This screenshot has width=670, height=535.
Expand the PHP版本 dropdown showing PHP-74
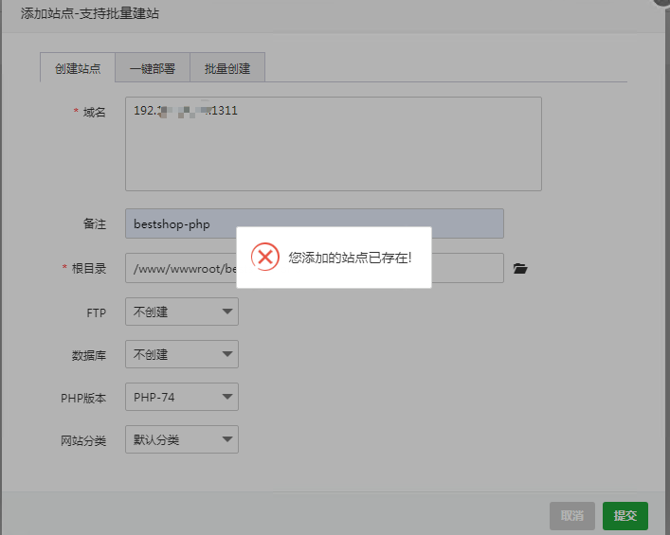(181, 397)
